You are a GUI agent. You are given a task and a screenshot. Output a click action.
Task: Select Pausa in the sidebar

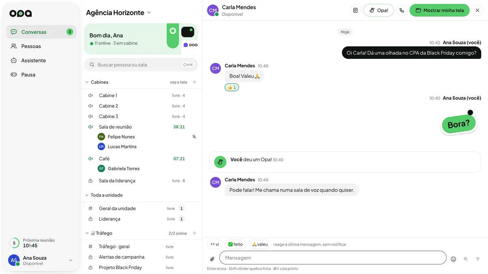[41, 75]
